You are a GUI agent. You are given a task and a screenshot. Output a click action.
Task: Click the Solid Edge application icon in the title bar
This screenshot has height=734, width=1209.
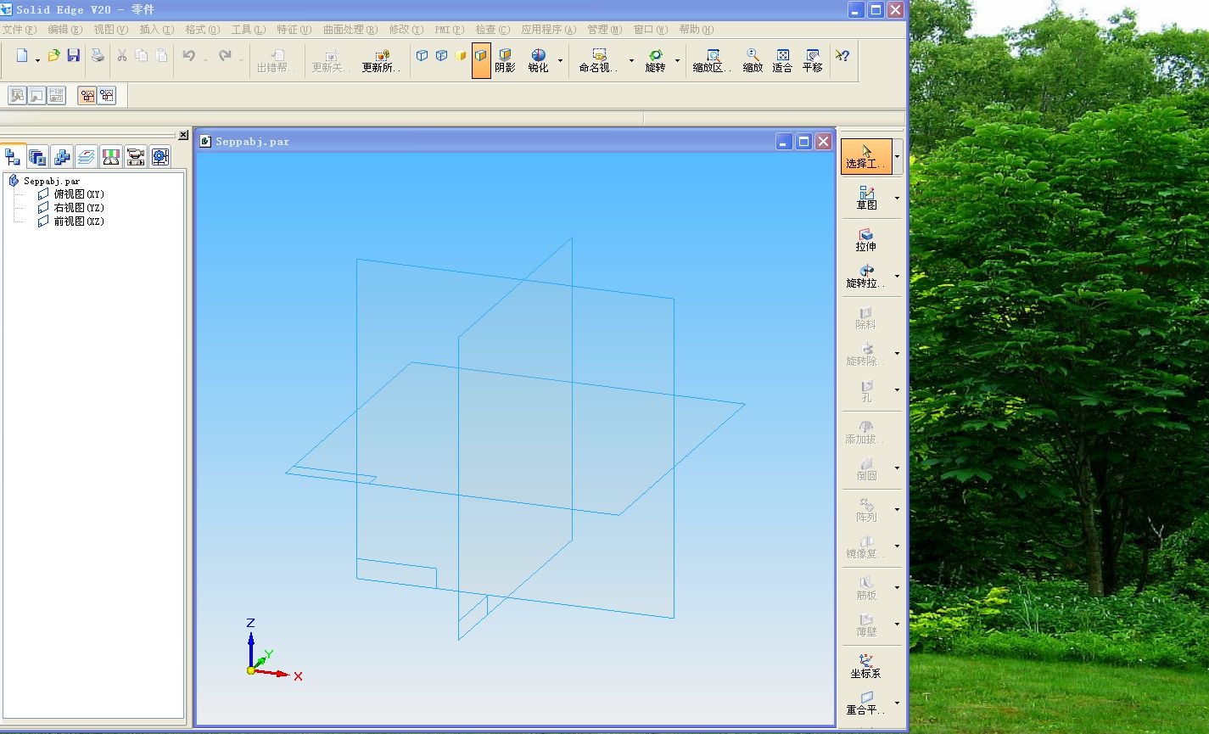[x=8, y=9]
